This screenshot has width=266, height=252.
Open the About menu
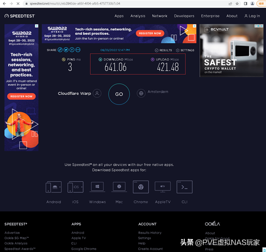click(x=232, y=16)
